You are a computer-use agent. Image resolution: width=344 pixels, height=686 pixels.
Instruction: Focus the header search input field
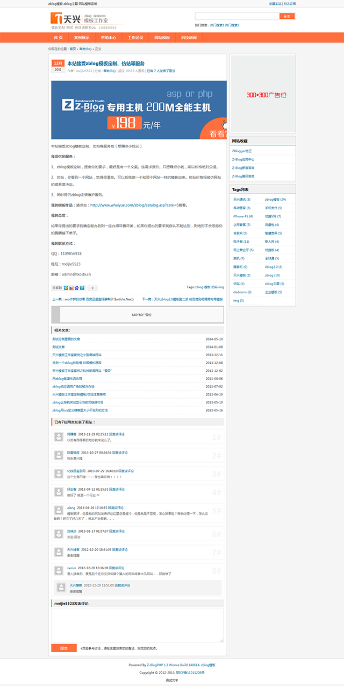pyautogui.click(x=237, y=16)
